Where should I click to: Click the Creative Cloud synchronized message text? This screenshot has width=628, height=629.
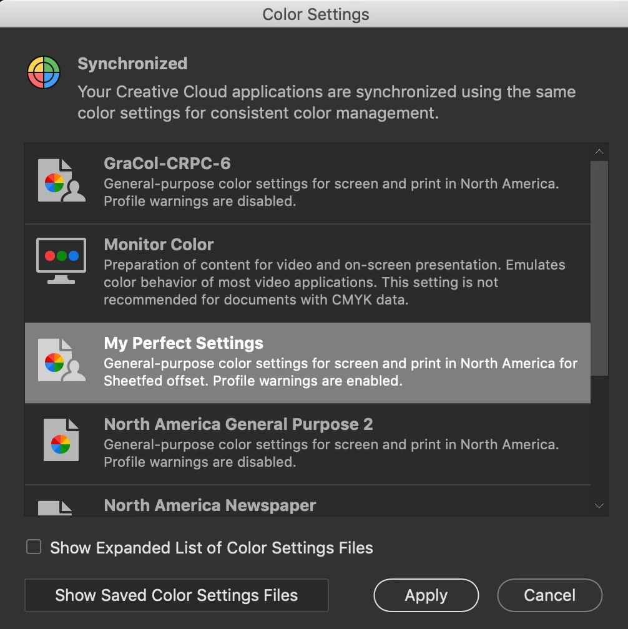[326, 102]
